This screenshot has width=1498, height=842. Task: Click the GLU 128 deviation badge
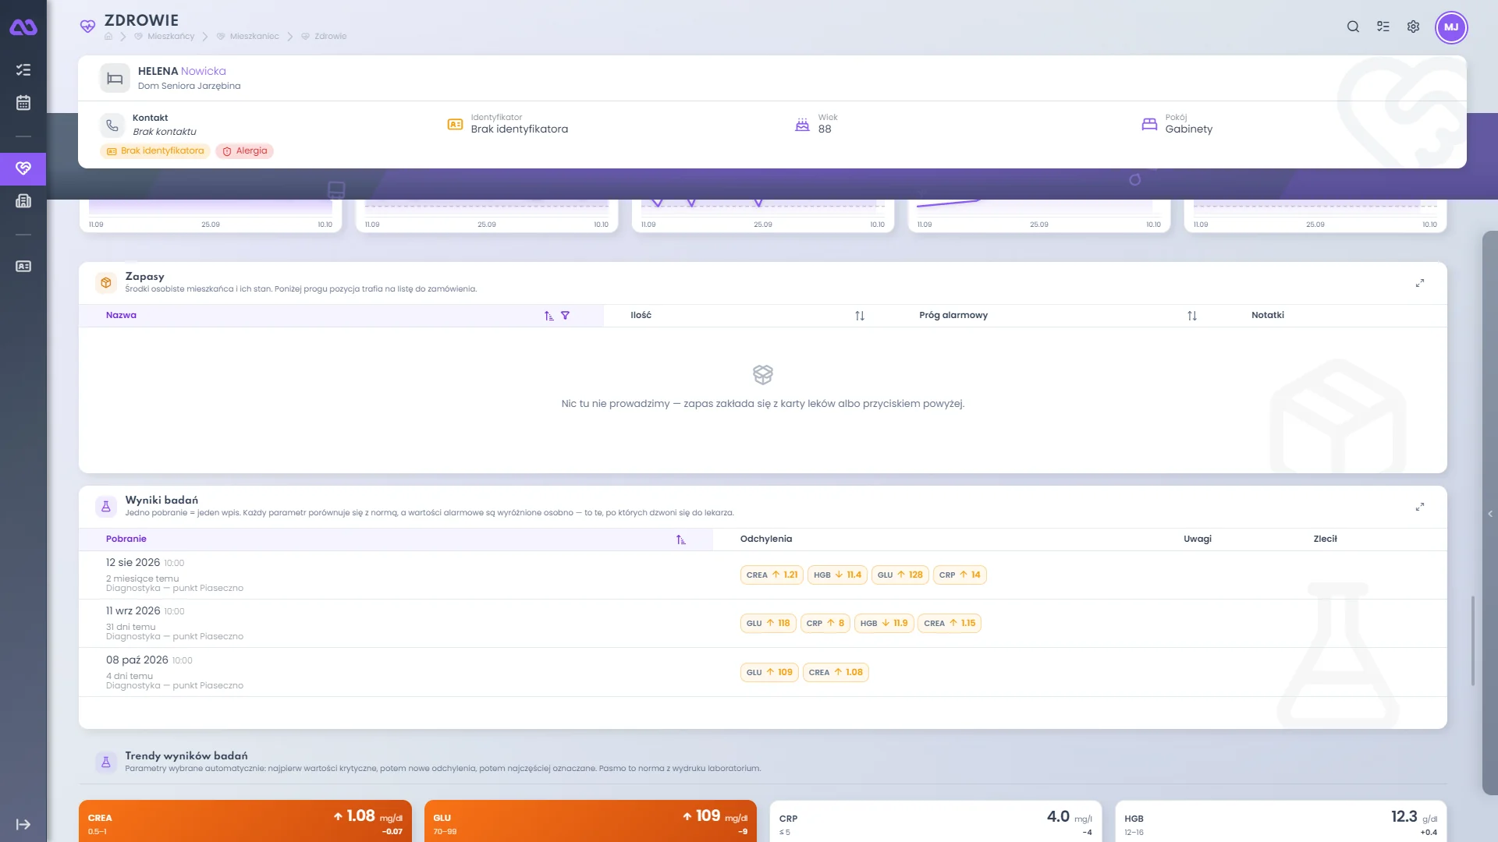coord(900,575)
